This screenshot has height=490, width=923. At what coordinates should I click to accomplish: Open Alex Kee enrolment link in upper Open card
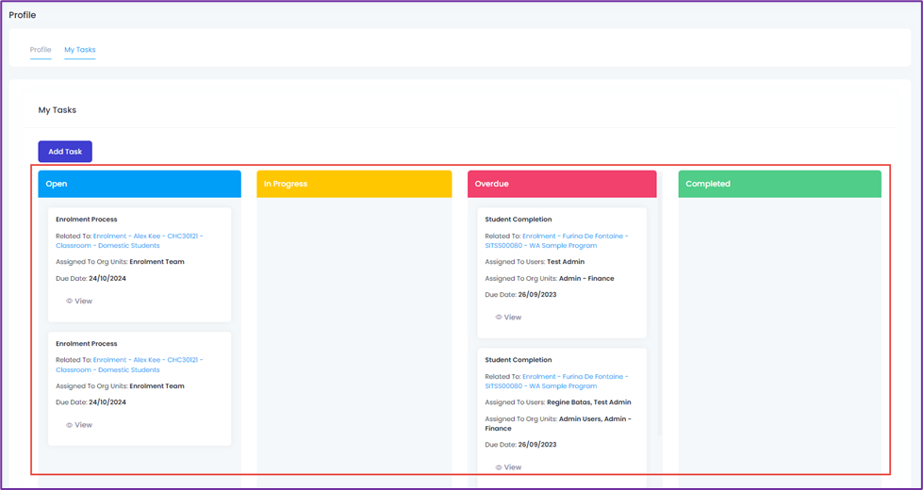[129, 240]
